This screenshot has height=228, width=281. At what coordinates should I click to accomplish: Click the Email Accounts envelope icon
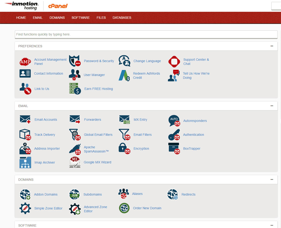pos(25,119)
